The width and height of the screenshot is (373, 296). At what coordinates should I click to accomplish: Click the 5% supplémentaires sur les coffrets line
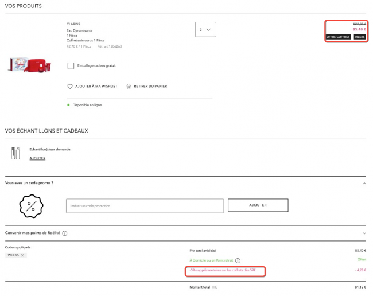click(223, 270)
